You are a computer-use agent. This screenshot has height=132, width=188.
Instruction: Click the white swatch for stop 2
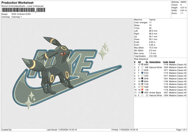[142, 67]
